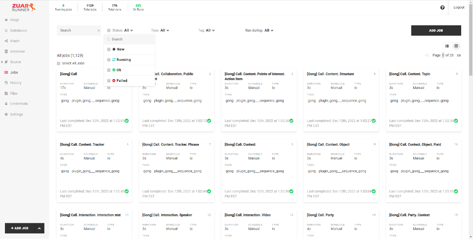This screenshot has height=239, width=473.
Task: Clear the search field with X icon
Action: pyautogui.click(x=99, y=31)
